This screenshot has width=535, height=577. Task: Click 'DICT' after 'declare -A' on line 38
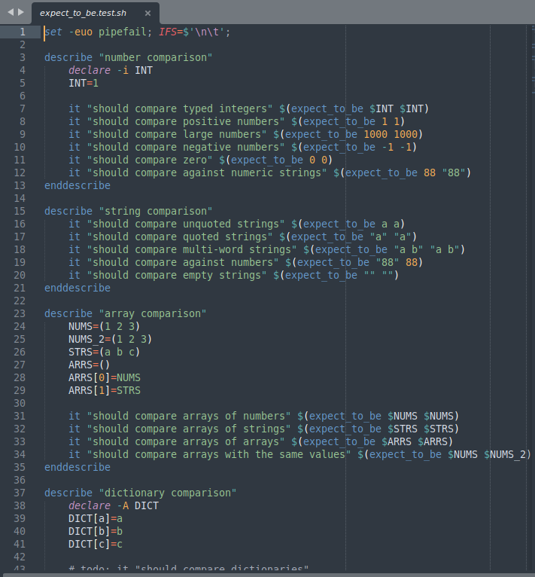point(146,505)
